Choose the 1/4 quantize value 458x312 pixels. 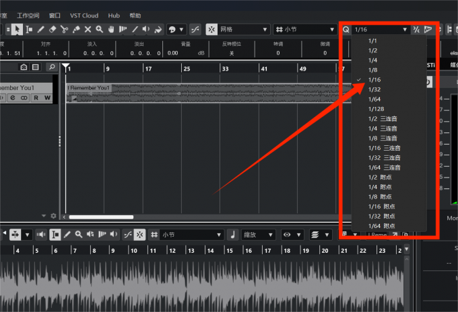coord(389,61)
